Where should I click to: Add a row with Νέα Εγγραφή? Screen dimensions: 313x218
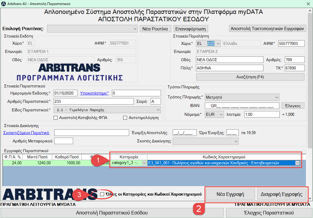(230, 194)
